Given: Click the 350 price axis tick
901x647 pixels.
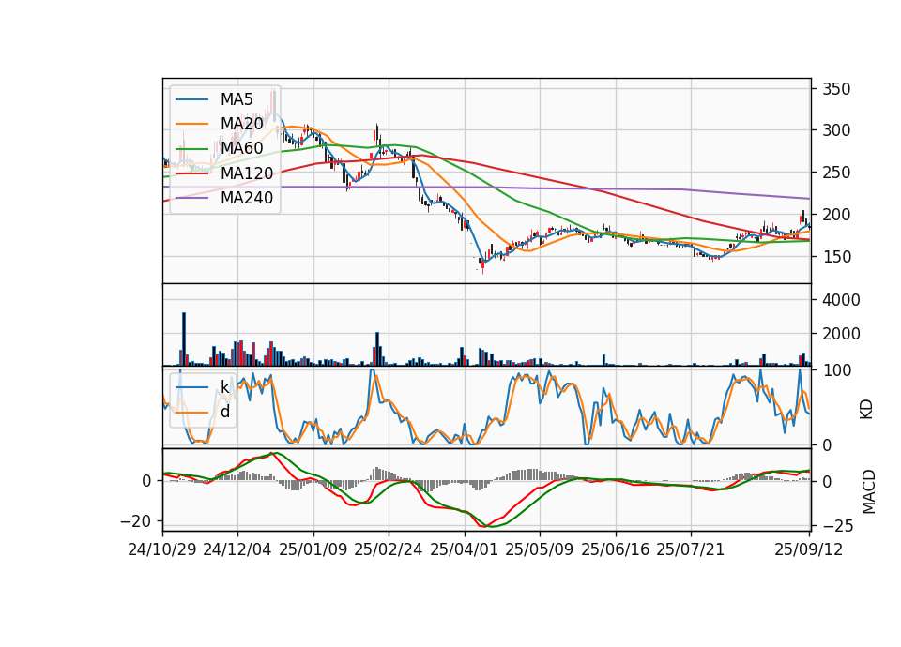Looking at the screenshot, I should pos(836,89).
